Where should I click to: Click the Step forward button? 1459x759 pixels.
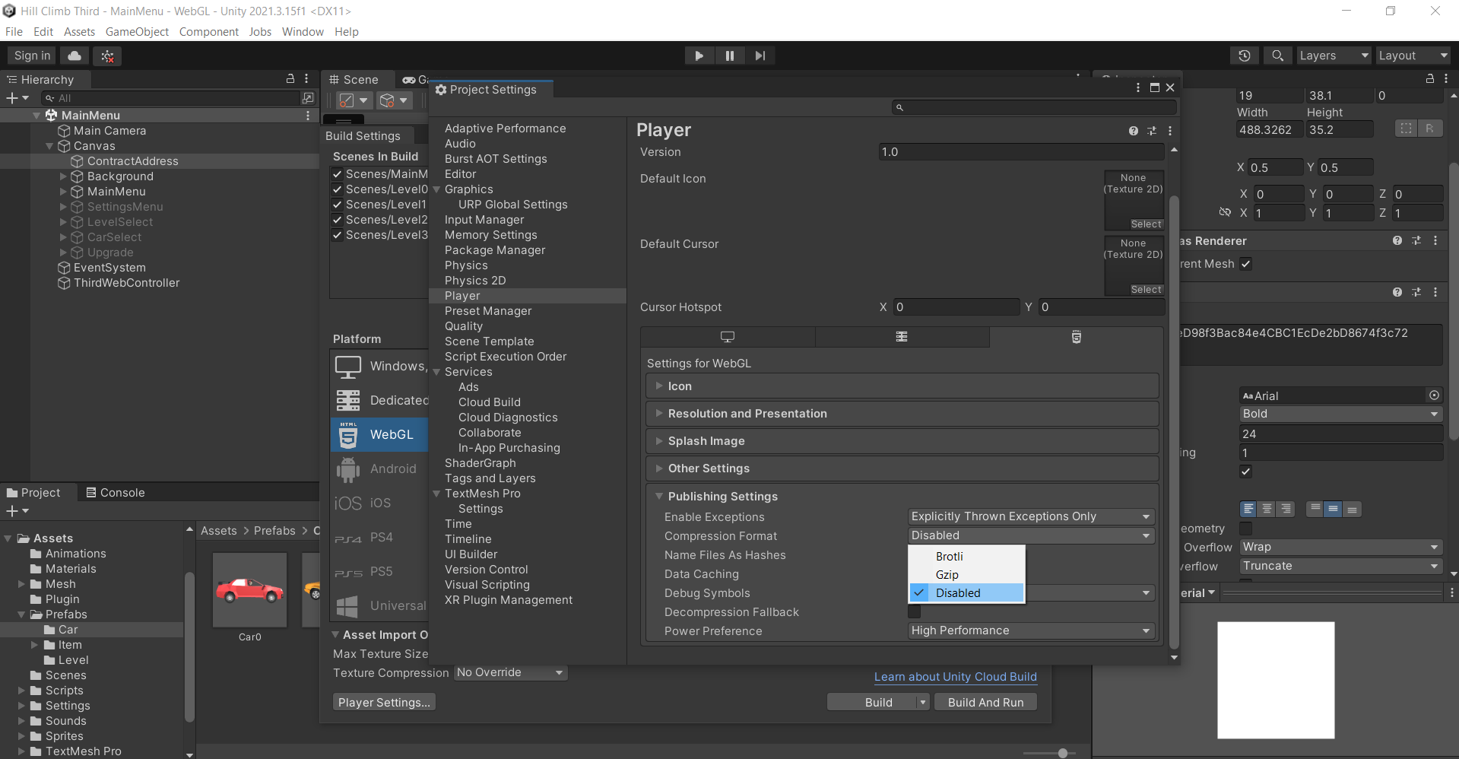click(760, 56)
